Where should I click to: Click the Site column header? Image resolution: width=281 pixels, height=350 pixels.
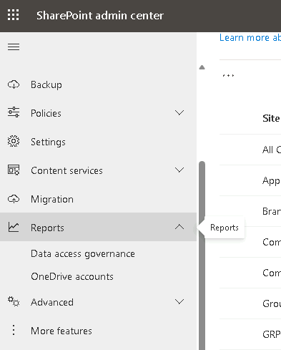tap(271, 118)
